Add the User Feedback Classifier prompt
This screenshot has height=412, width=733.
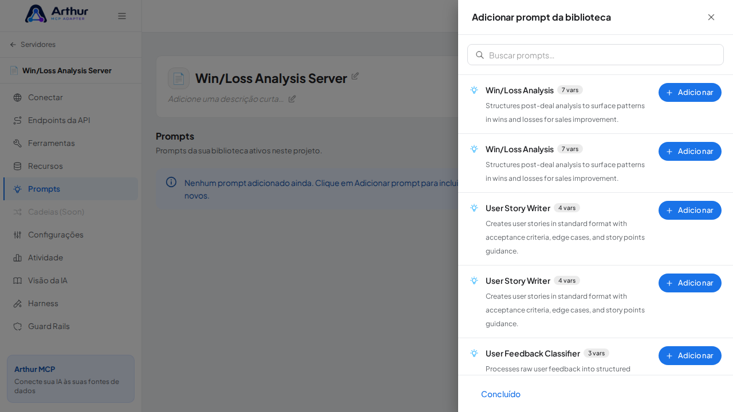point(690,355)
